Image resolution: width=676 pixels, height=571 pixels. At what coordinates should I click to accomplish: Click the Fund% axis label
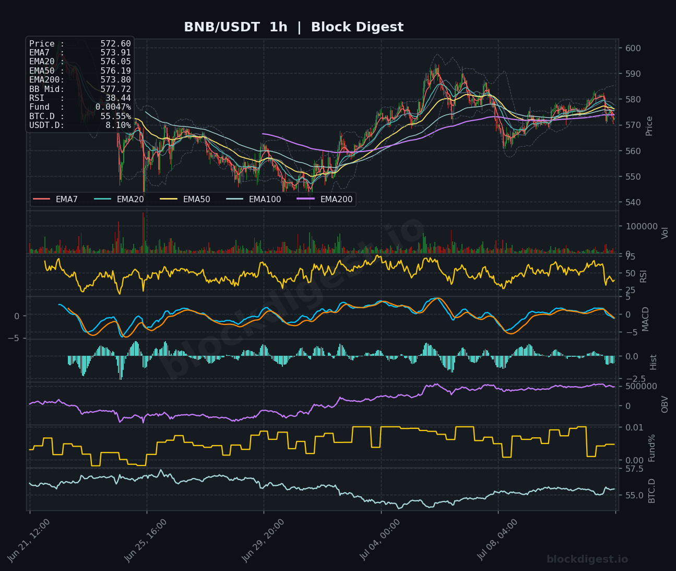(x=651, y=448)
